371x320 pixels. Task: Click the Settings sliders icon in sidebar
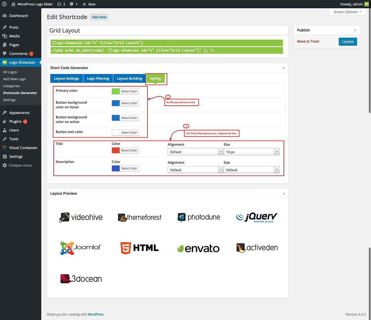click(5, 156)
